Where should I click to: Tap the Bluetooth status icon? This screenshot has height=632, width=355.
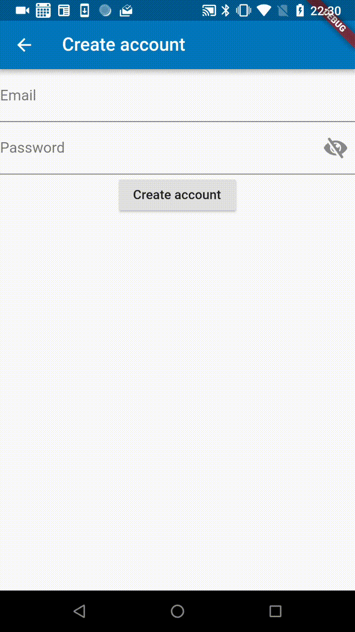pyautogui.click(x=226, y=10)
